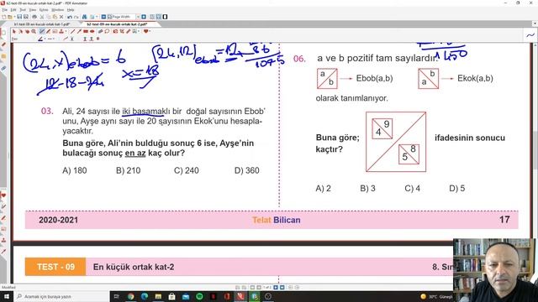This screenshot has width=538, height=302.
Task: Save the document with the floppy icon
Action: pyautogui.click(x=19, y=17)
